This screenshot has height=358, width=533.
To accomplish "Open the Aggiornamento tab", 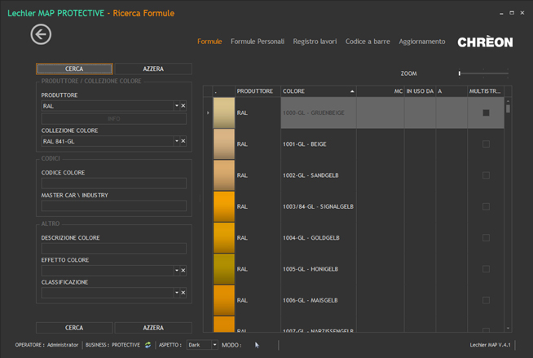I will pos(422,42).
